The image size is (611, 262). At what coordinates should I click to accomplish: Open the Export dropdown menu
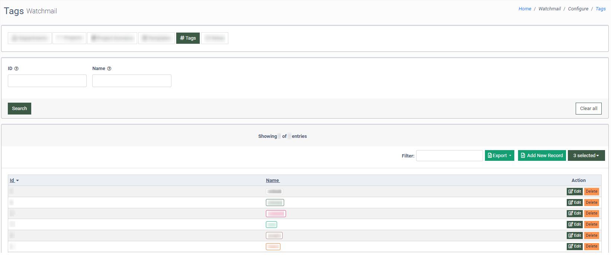coord(499,156)
